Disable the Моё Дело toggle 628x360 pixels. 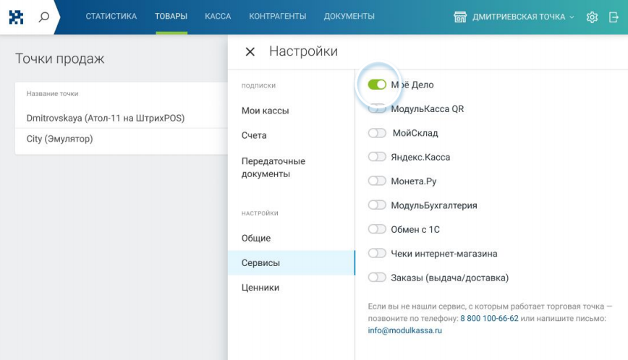377,85
